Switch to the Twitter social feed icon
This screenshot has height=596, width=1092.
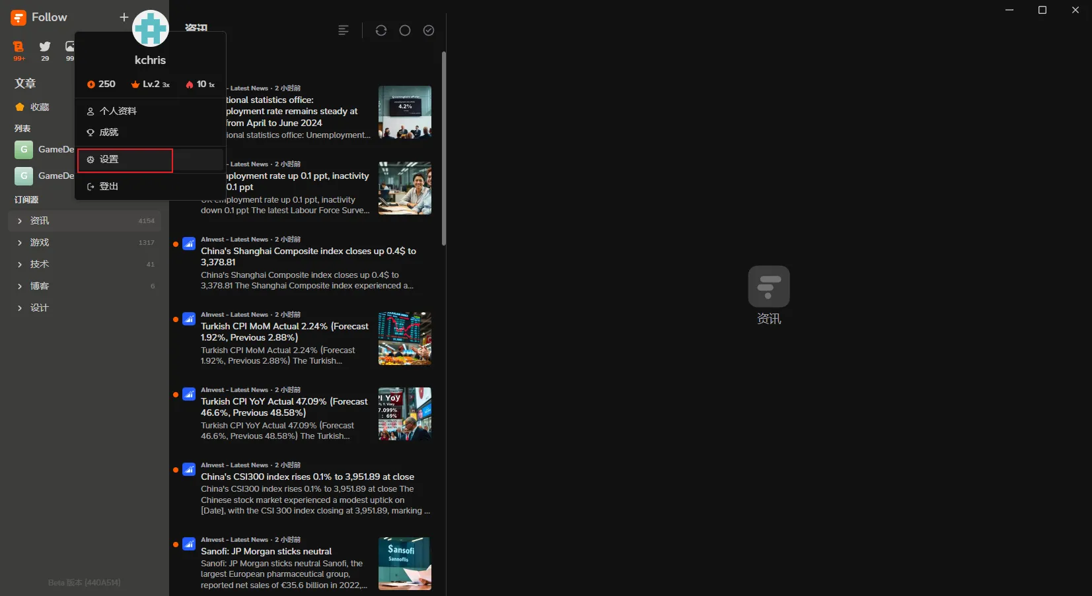45,48
